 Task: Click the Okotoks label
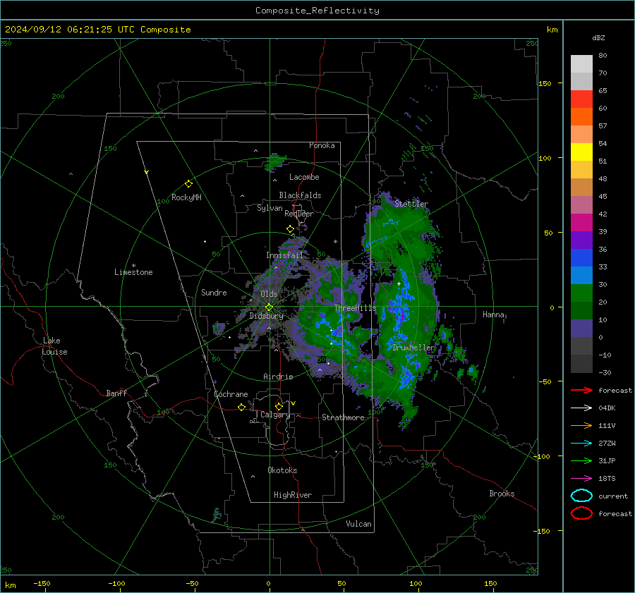tap(282, 470)
